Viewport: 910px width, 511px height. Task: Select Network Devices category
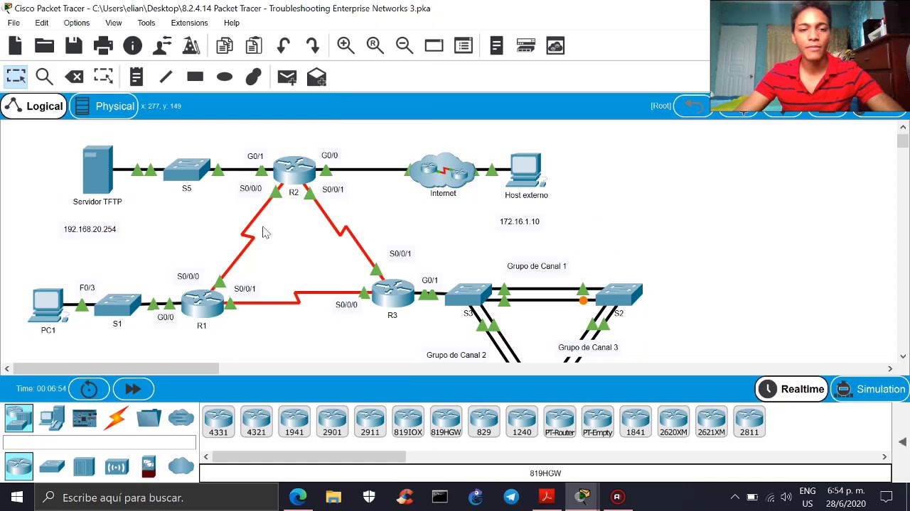pos(18,418)
